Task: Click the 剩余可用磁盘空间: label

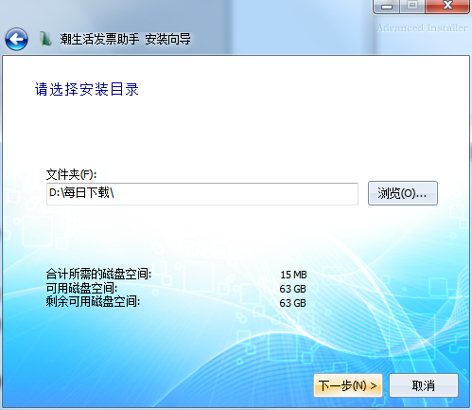Action: (x=93, y=302)
